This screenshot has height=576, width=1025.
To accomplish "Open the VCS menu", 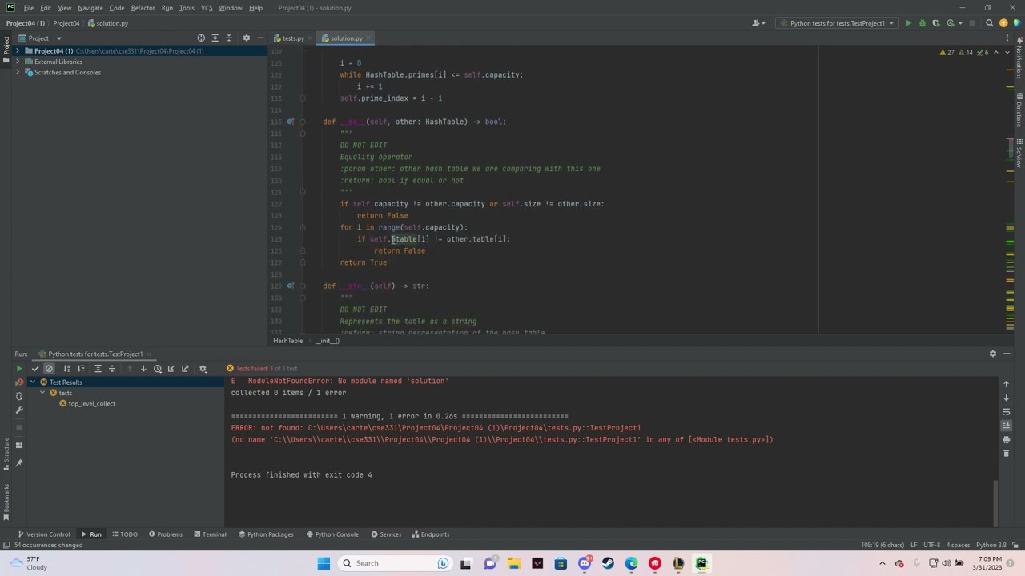I will click(x=207, y=8).
